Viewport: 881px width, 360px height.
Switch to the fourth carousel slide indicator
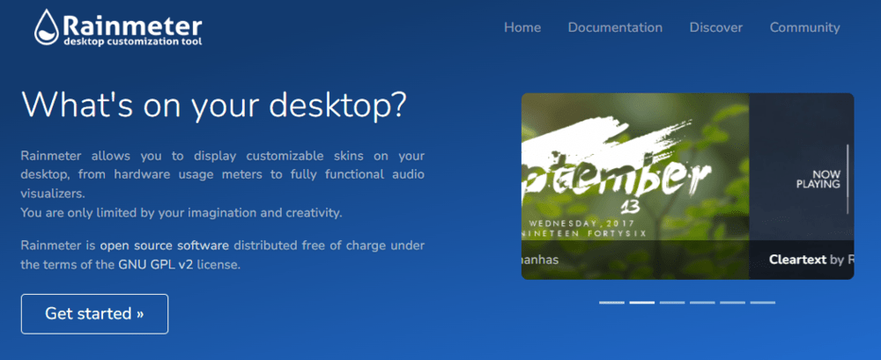(702, 302)
